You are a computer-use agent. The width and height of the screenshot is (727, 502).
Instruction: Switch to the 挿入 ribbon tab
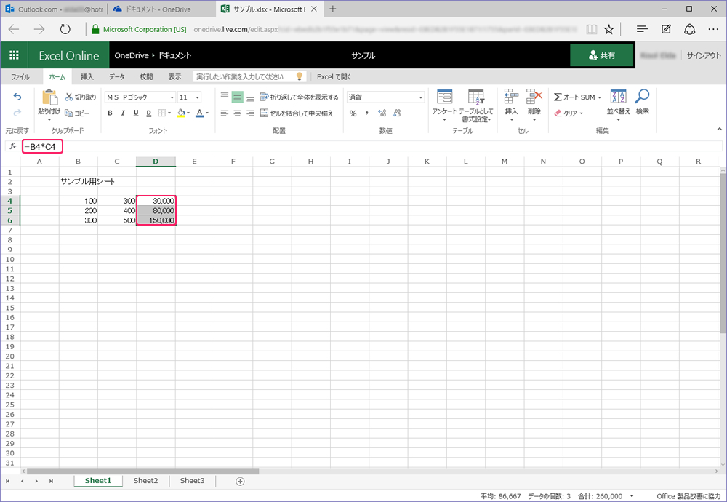coord(87,76)
